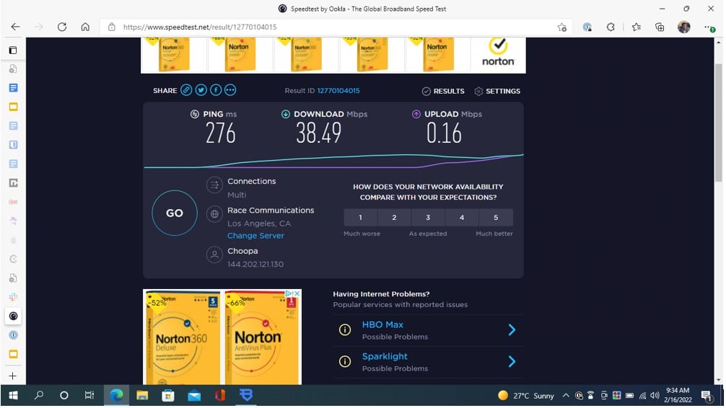Open the RESULTS history
The width and height of the screenshot is (726, 408).
click(444, 92)
